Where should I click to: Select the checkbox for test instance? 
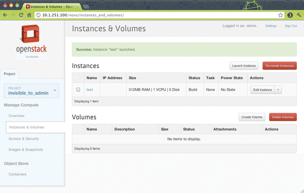(78, 89)
